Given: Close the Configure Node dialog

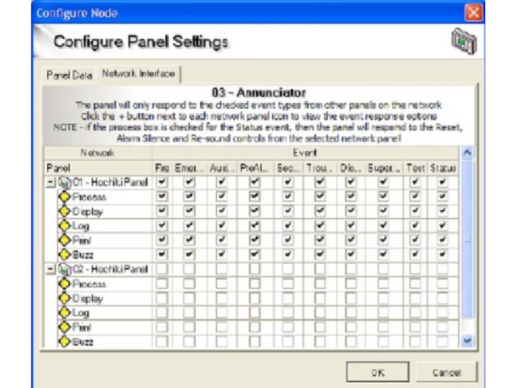Looking at the screenshot, I should [474, 13].
